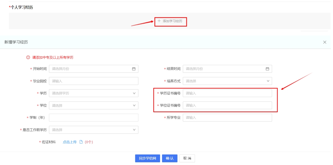Click the calendar icon in 开始时间 field
333x165 pixels.
tap(134, 69)
